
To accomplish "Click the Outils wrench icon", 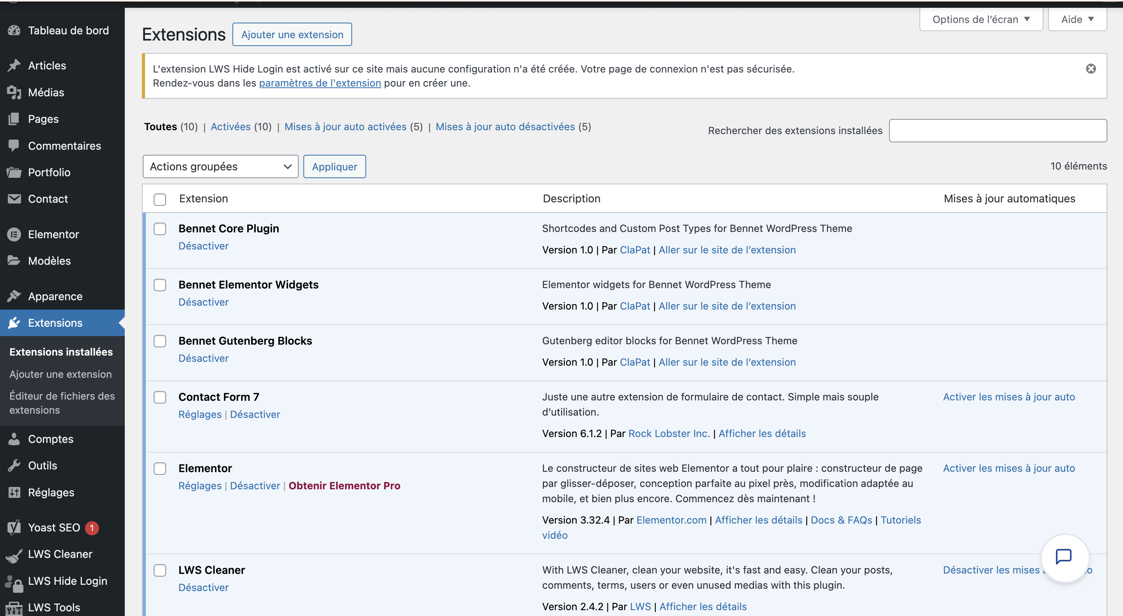I will coord(14,466).
